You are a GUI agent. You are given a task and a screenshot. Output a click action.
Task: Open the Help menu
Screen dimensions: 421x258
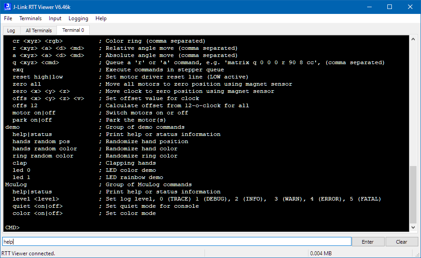101,18
